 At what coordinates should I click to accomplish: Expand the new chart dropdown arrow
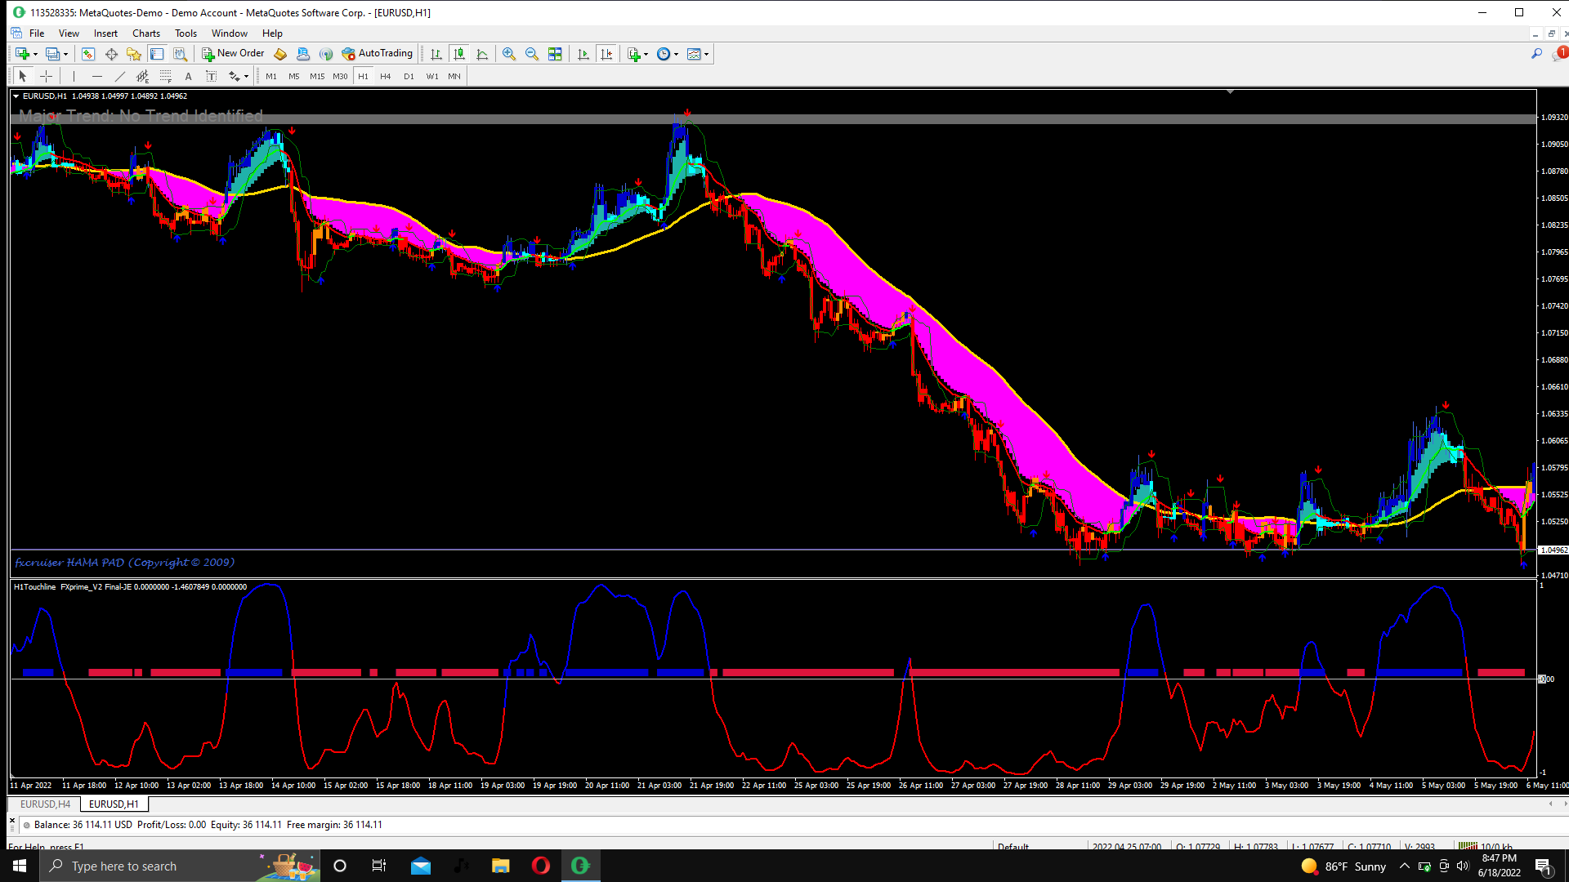[35, 54]
